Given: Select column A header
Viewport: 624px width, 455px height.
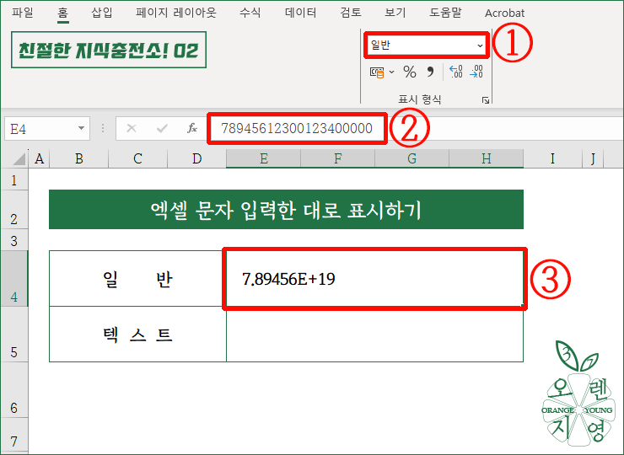Looking at the screenshot, I should 39,158.
